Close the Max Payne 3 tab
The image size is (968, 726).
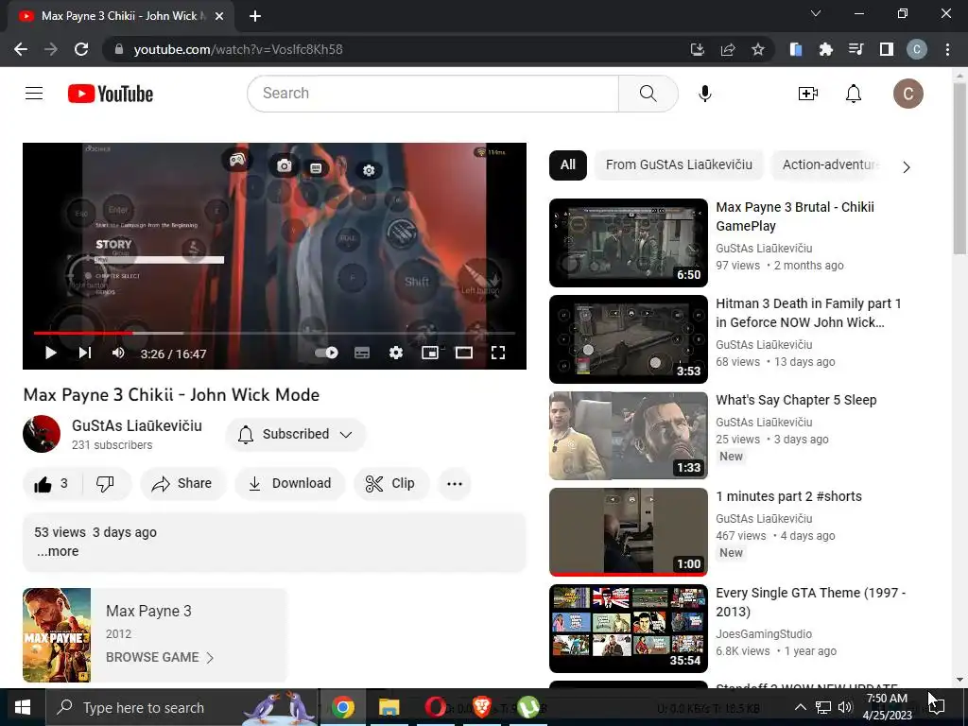coord(219,16)
